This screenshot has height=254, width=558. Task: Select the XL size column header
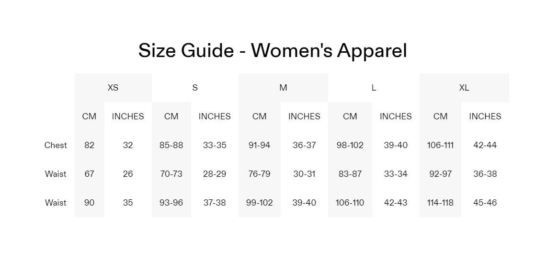(x=464, y=88)
